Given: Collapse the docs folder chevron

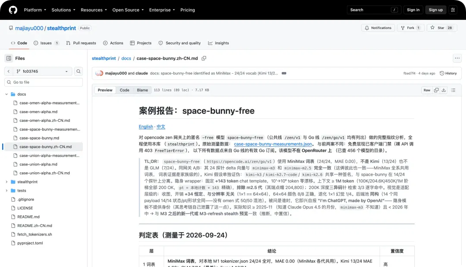Looking at the screenshot, I should (x=6, y=94).
